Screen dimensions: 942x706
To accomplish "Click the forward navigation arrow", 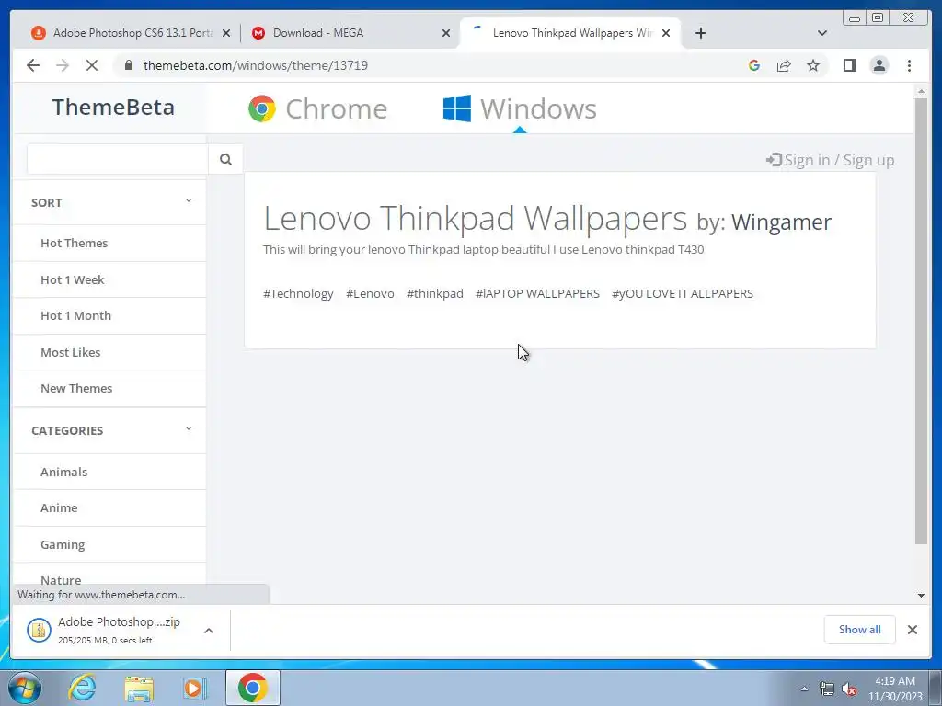I will point(63,65).
